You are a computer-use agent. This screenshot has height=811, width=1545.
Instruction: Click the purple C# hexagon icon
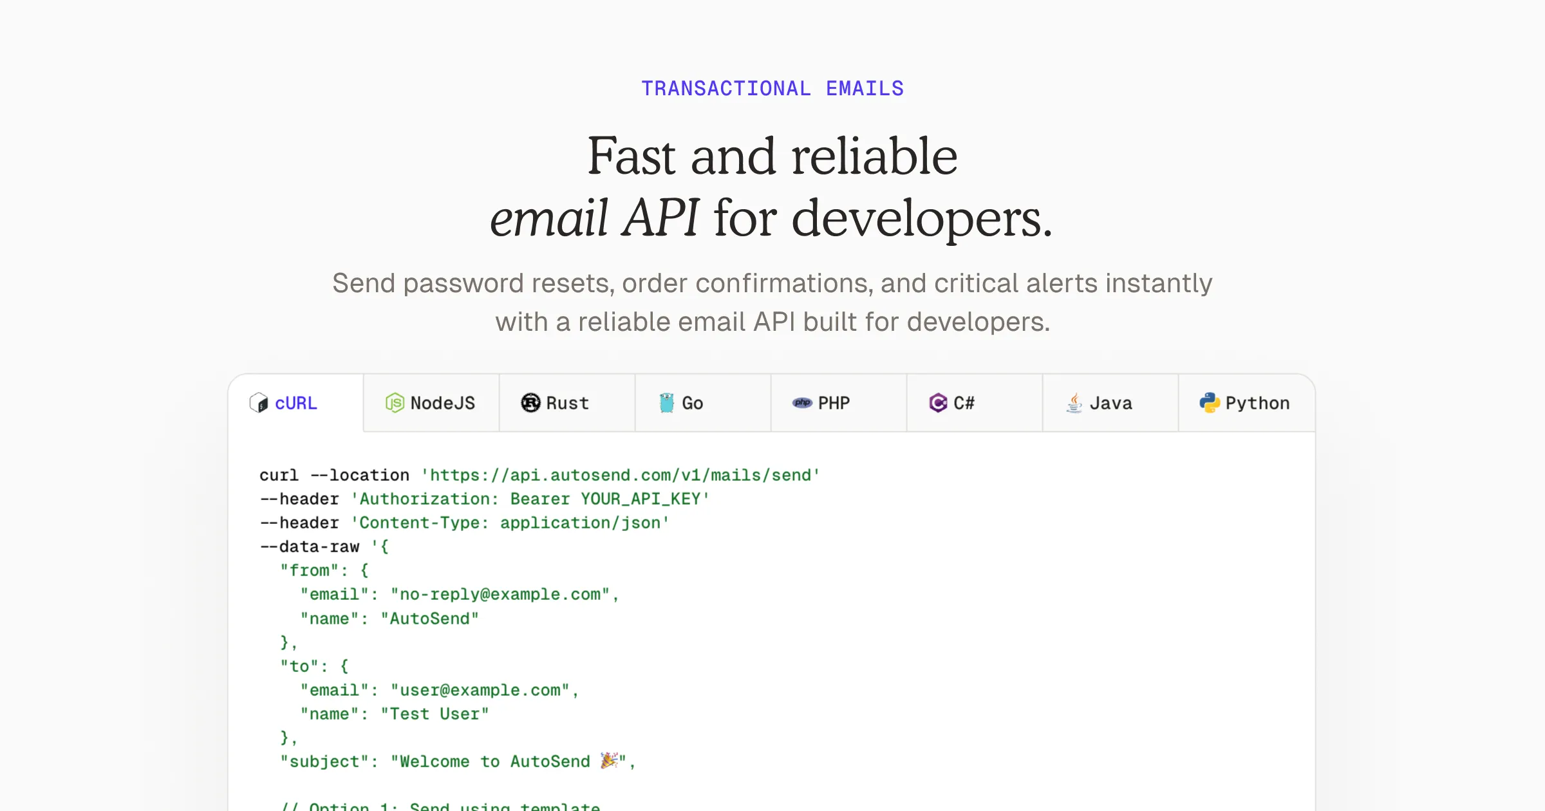tap(938, 403)
